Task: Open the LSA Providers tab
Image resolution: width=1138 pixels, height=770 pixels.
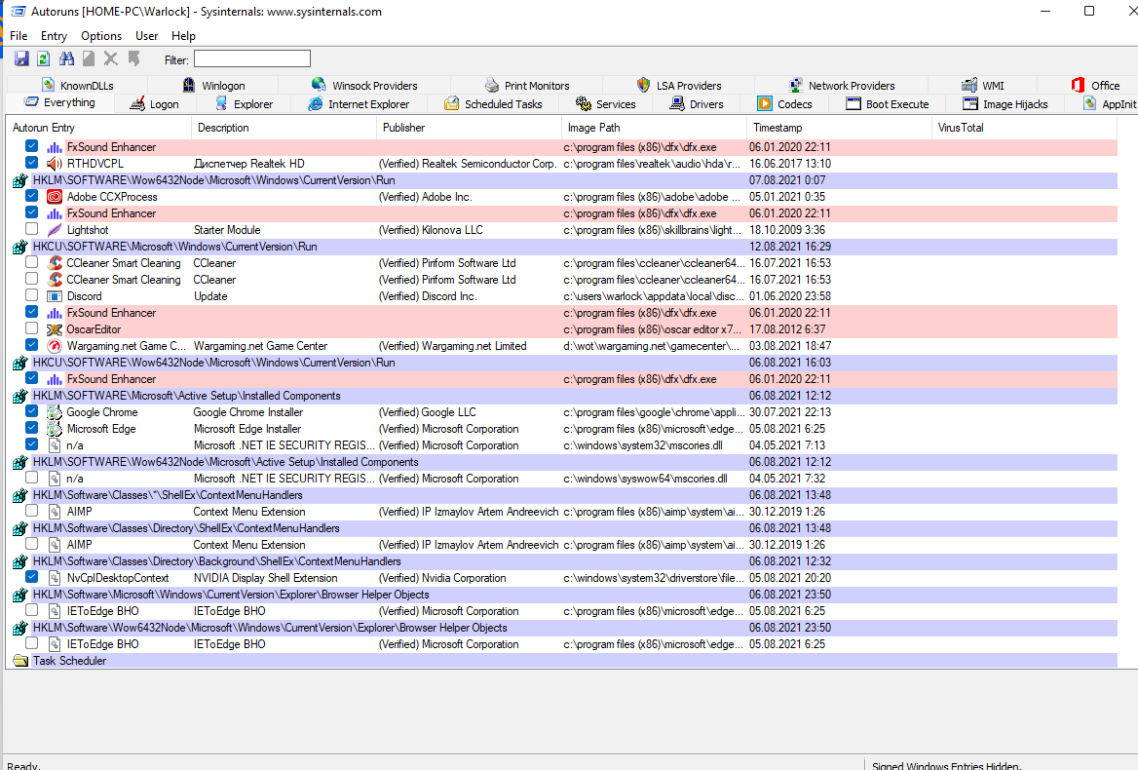Action: [x=678, y=86]
